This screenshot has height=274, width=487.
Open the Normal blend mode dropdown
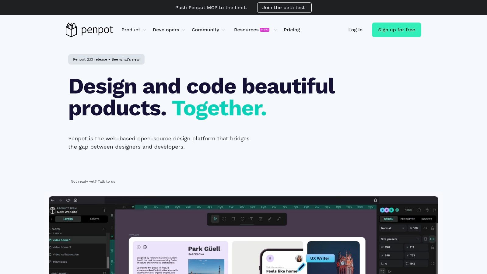(393, 228)
